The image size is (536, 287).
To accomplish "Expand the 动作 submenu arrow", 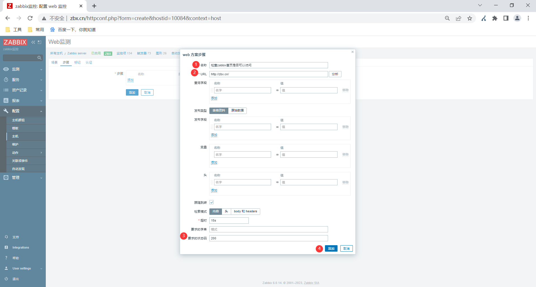I will 41,153.
